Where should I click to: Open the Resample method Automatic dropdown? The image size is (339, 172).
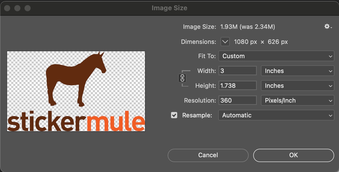coord(276,115)
